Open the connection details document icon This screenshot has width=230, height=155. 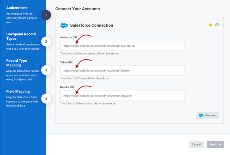pyautogui.click(x=217, y=25)
